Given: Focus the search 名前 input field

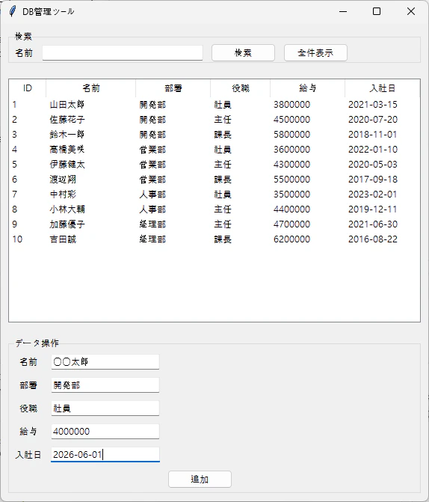Looking at the screenshot, I should pos(123,53).
